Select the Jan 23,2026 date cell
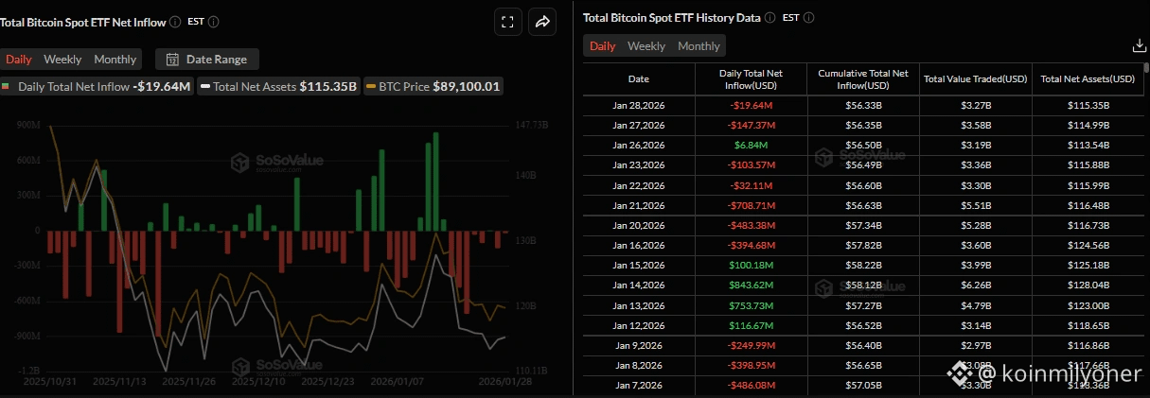1150x398 pixels. [639, 165]
